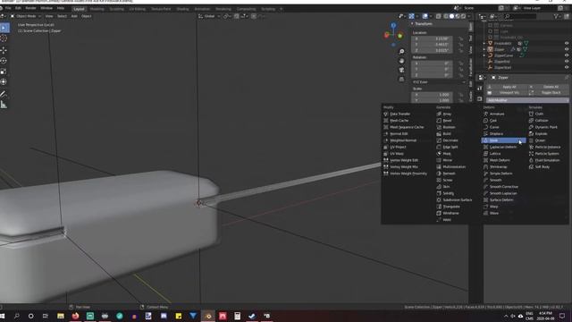The image size is (572, 322).
Task: Add the Ocean modifier
Action: [540, 140]
